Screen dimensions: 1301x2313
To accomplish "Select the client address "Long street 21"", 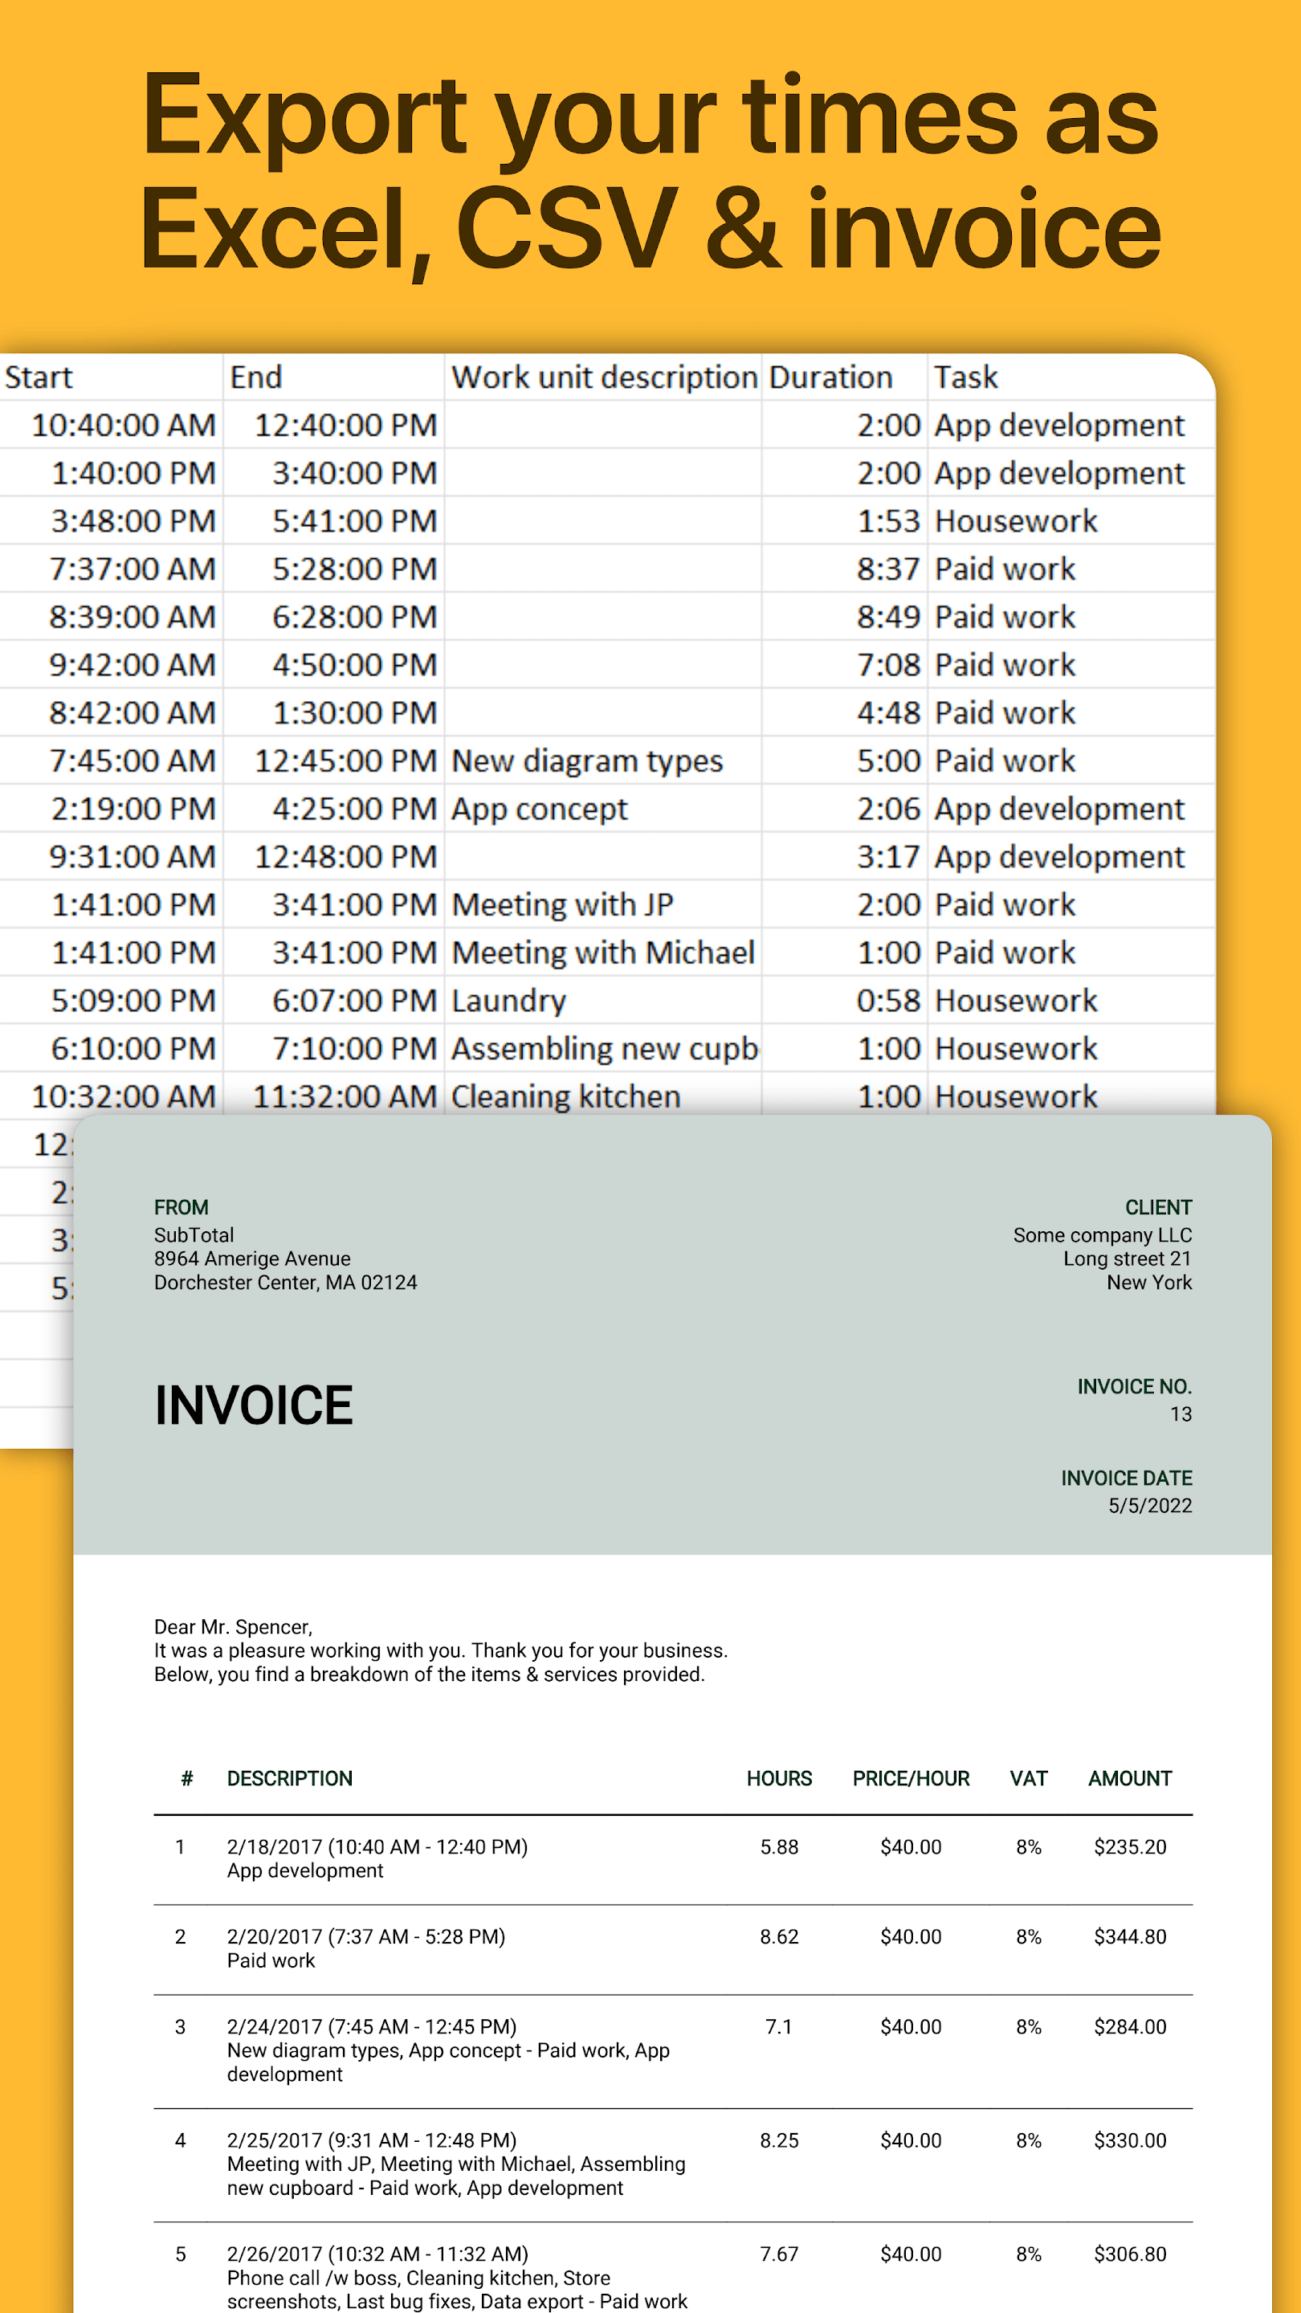I will tap(1128, 1258).
